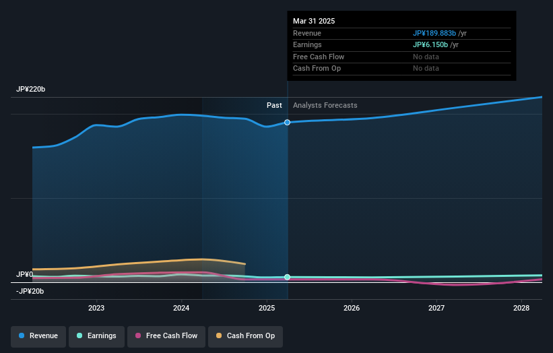Click the earnings data point marker at Mar 2025

(288, 277)
